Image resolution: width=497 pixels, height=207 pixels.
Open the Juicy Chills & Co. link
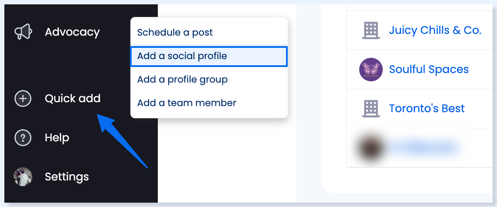tap(435, 30)
